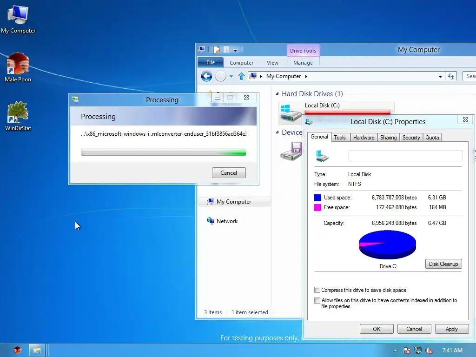Select General tab in Properties
476x357 pixels.
tap(319, 137)
